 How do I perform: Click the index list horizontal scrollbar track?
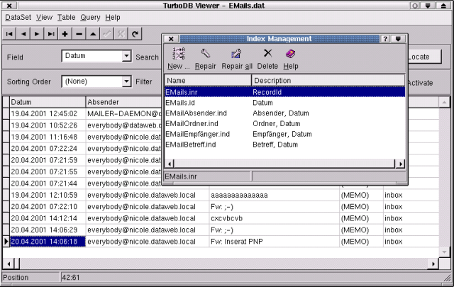pyautogui.click(x=284, y=164)
